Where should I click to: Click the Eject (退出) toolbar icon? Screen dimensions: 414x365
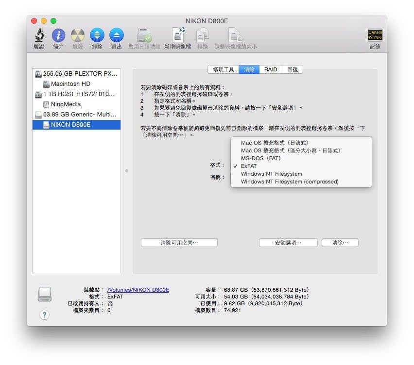pyautogui.click(x=117, y=35)
